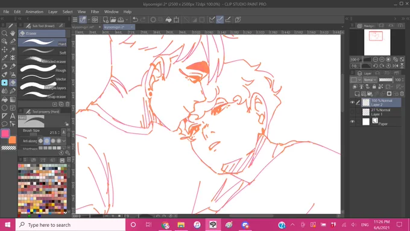This screenshot has width=410, height=231.
Task: Open dropdown arrow next to CLIP STUDIO icon
Action: (89, 20)
